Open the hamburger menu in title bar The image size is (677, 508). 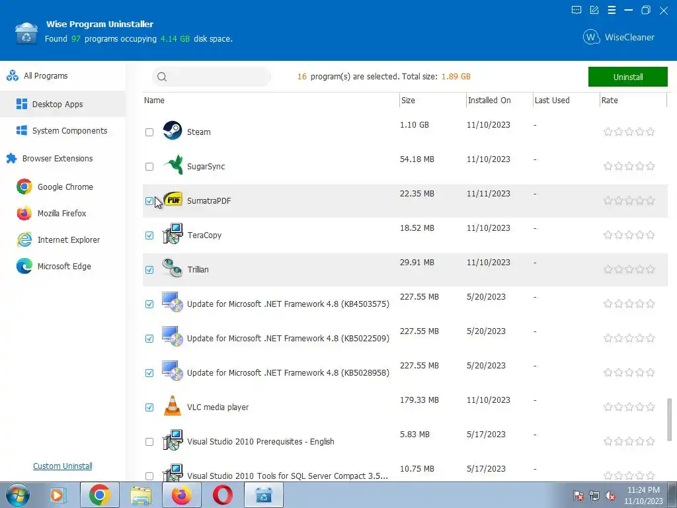612,11
